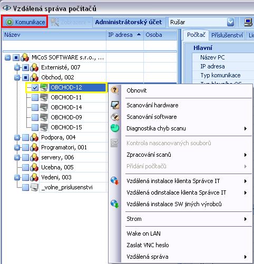Check the Podpora, 004 checkbox
This screenshot has height=264, width=254.
tap(26, 137)
